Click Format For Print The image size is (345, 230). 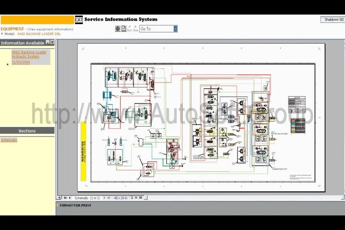tap(75, 205)
